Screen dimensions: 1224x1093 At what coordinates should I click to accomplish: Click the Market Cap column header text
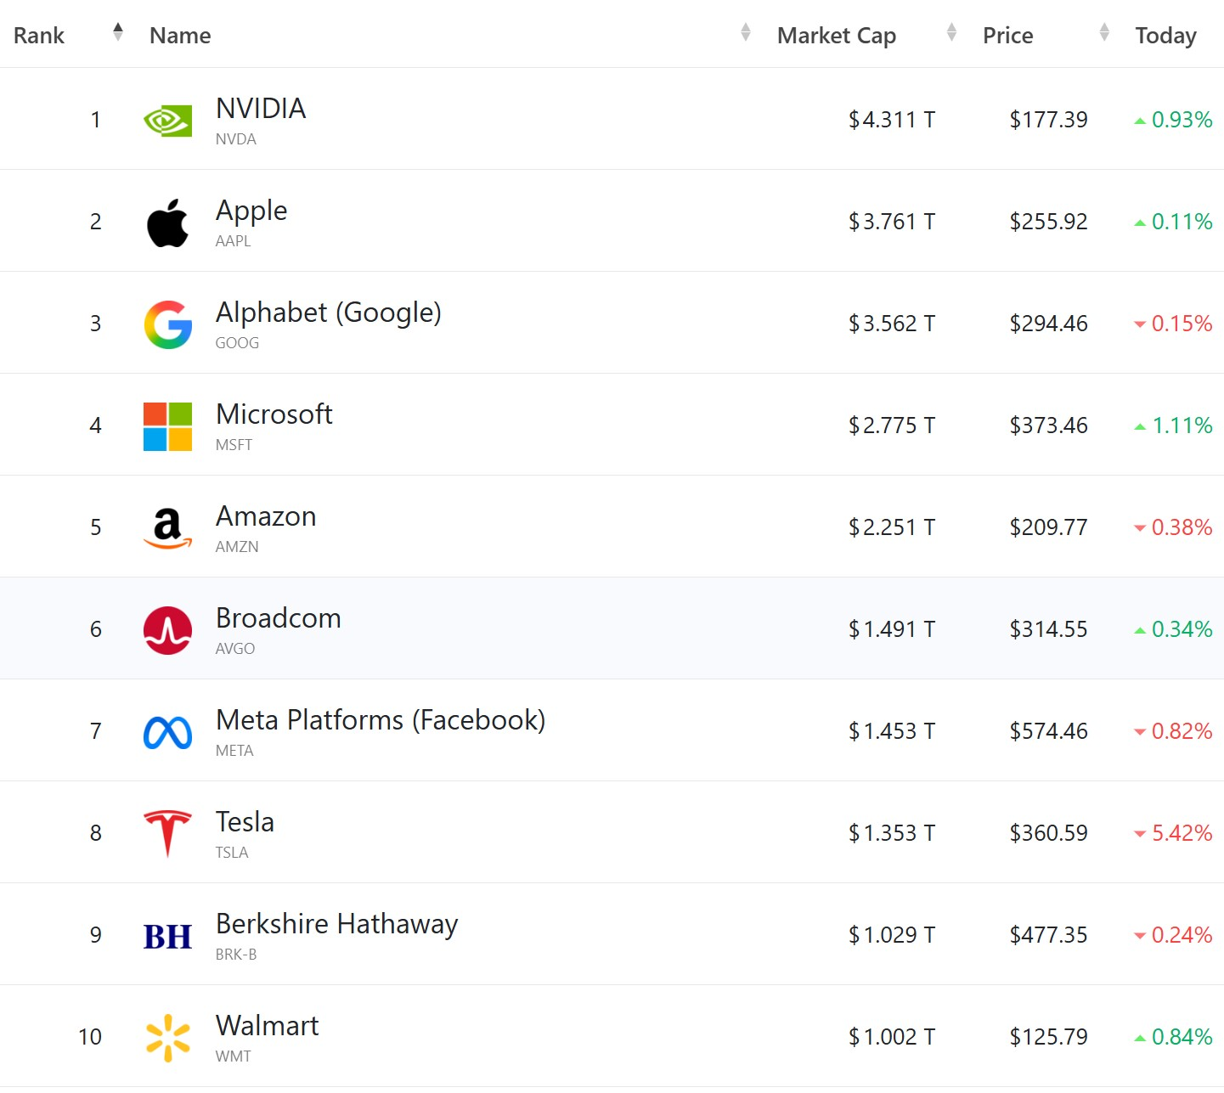836,36
